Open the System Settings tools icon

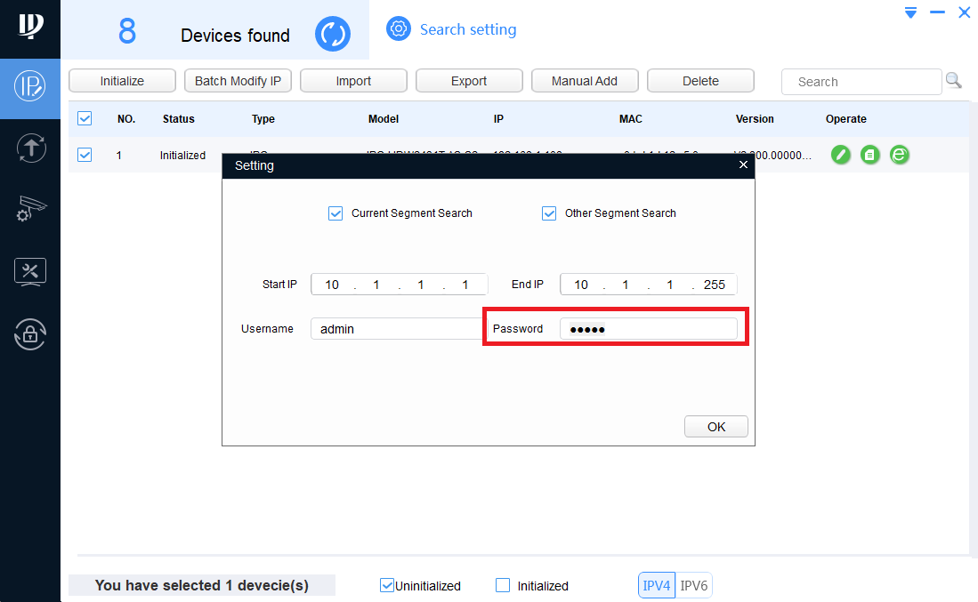tap(30, 272)
